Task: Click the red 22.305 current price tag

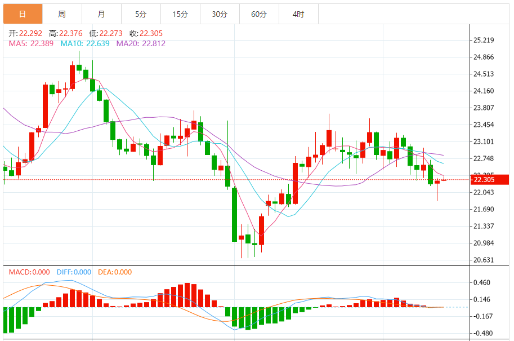Action: 489,180
